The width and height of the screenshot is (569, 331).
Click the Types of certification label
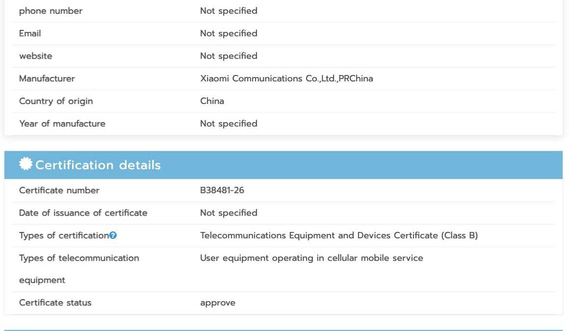(x=64, y=235)
